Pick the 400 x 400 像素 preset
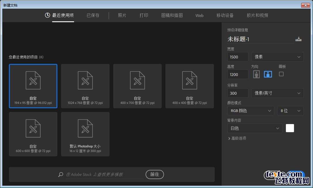 point(189,86)
